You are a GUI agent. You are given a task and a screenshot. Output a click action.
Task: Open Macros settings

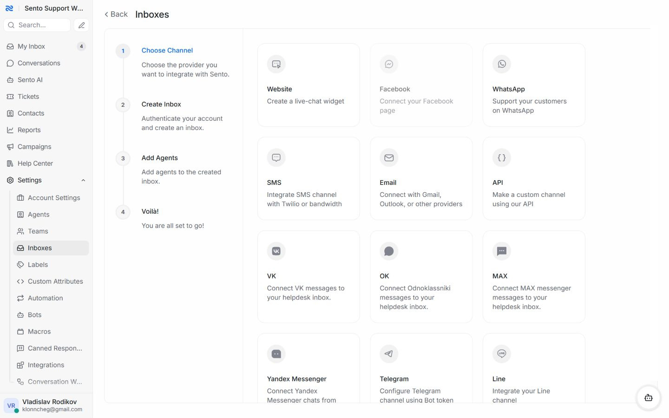tap(51, 332)
